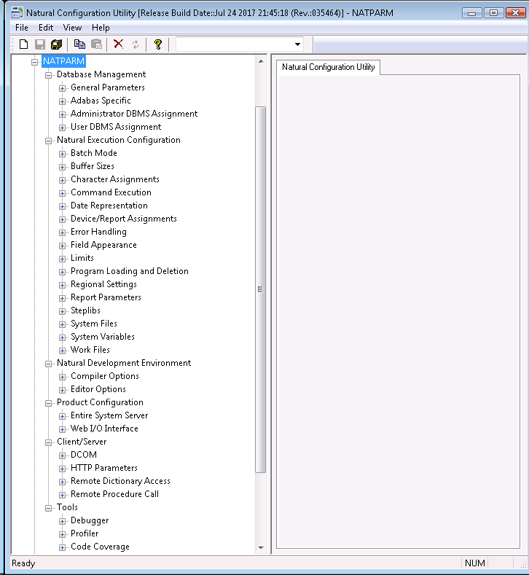
Task: Select Steplibs in tree
Action: (x=85, y=310)
